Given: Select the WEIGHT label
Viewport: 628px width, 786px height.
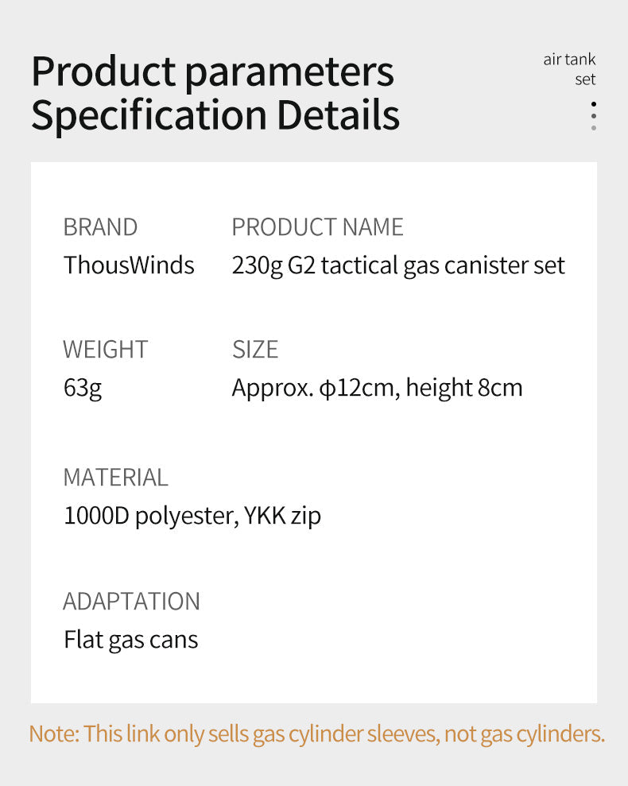Looking at the screenshot, I should pos(106,350).
